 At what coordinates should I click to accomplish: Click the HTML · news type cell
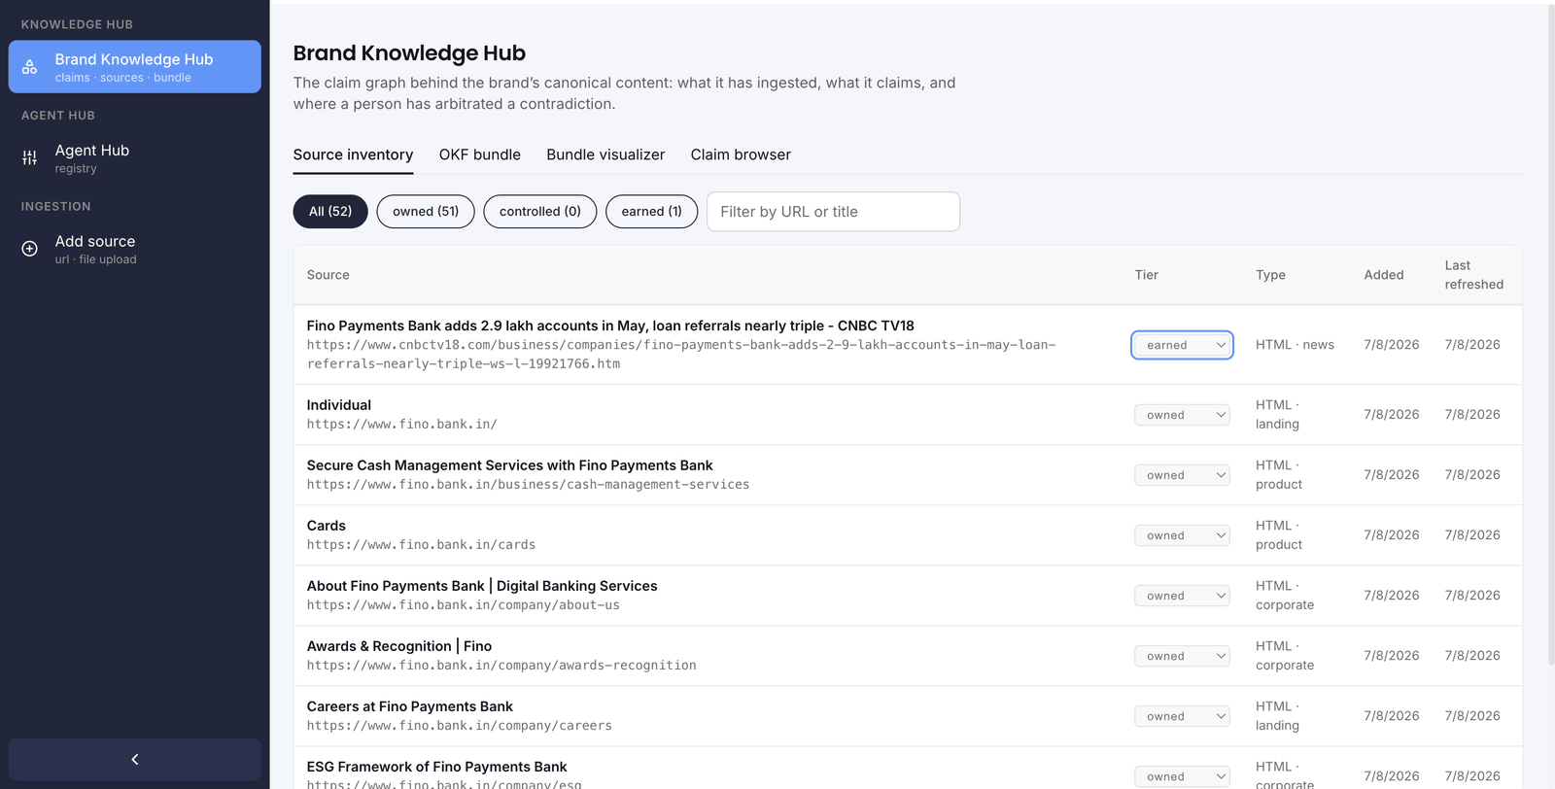pos(1295,345)
